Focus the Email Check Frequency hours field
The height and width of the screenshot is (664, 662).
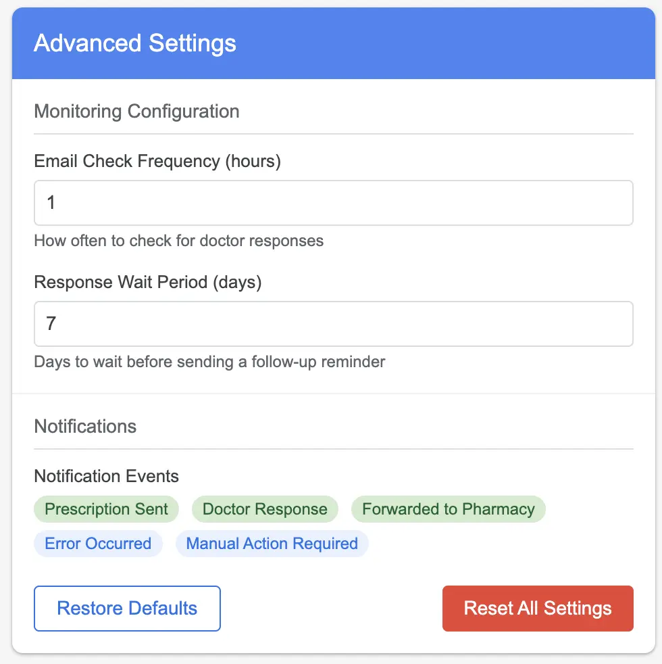(333, 203)
